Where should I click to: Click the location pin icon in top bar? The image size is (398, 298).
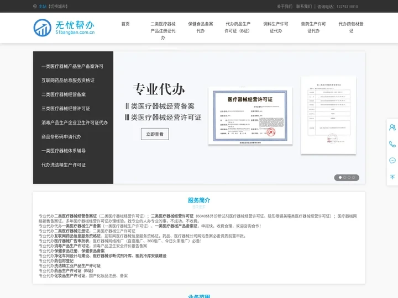pyautogui.click(x=35, y=6)
